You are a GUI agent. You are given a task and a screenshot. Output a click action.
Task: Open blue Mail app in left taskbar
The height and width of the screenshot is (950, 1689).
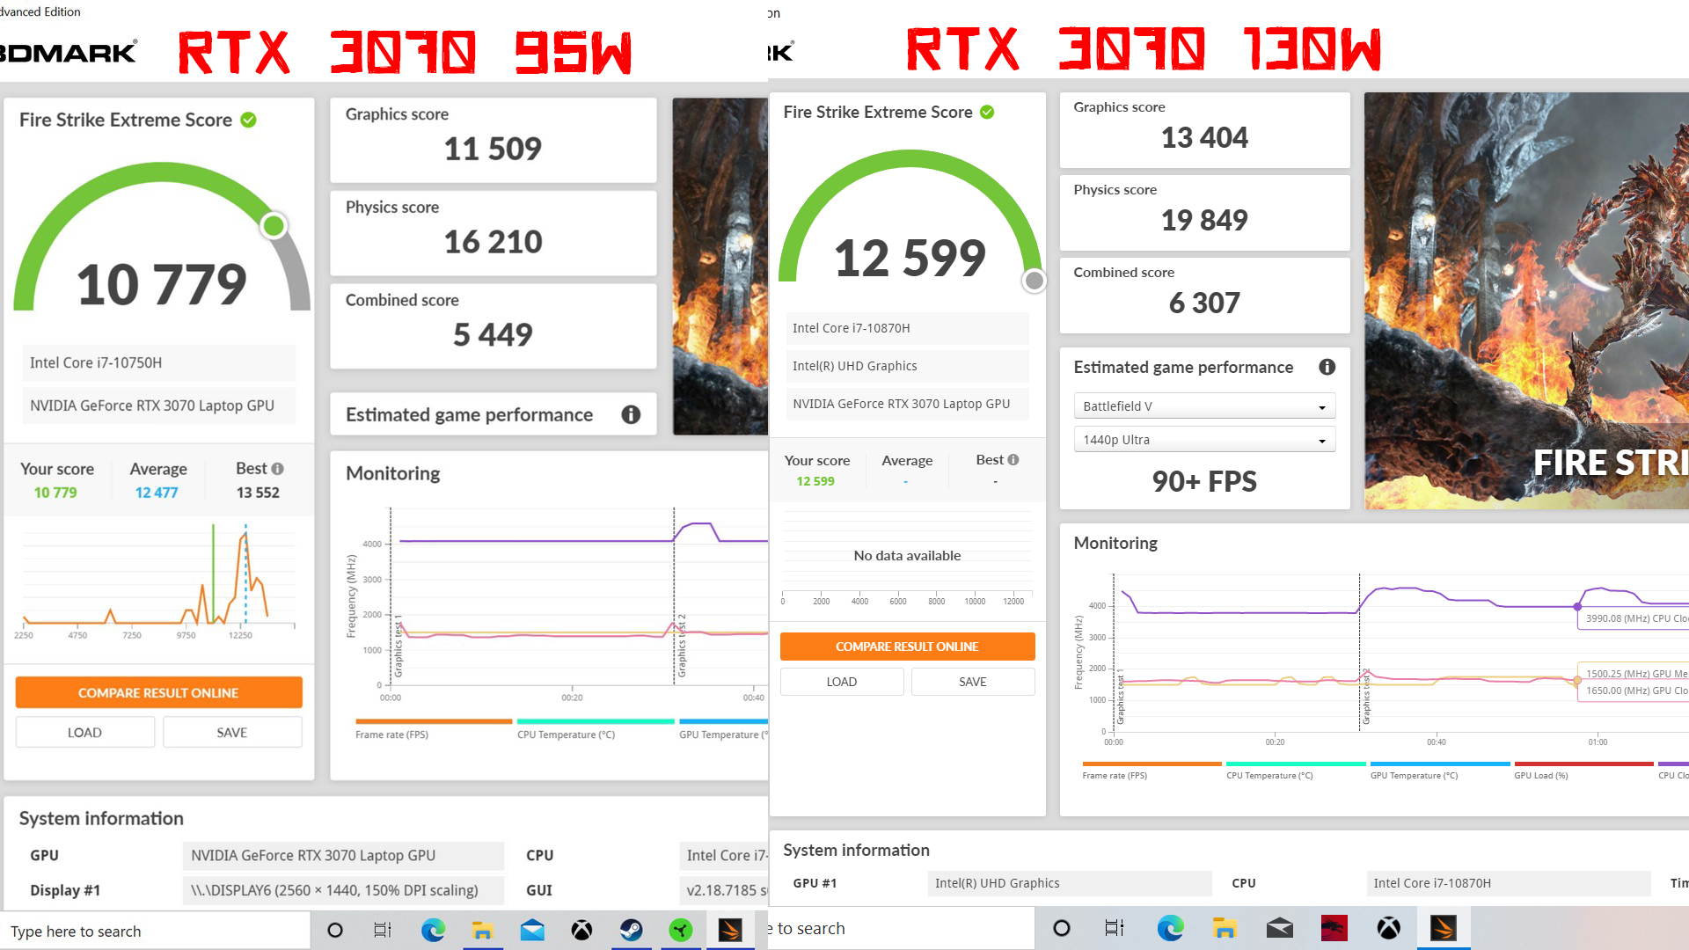[532, 930]
